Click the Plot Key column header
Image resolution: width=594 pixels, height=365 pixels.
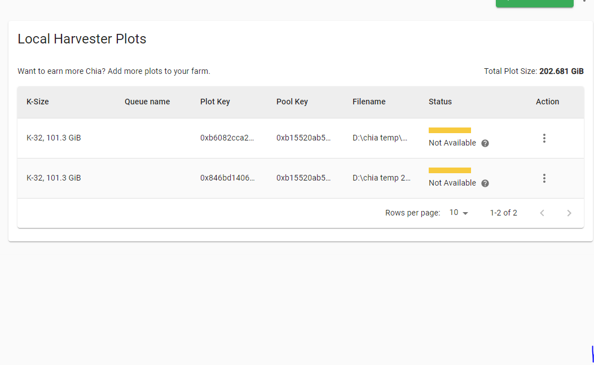click(x=215, y=102)
